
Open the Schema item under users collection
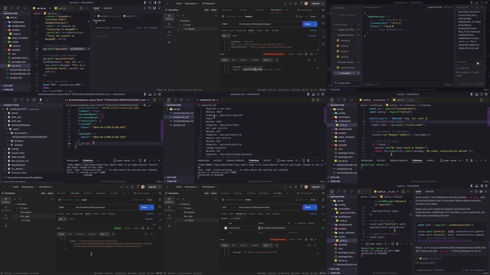coord(19,141)
